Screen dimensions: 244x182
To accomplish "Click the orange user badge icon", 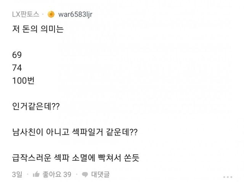I will [51, 14].
